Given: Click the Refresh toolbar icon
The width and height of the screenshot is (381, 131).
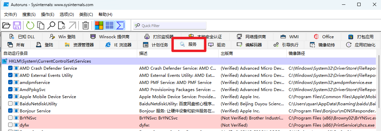Looking at the screenshot, I should click(x=30, y=25).
